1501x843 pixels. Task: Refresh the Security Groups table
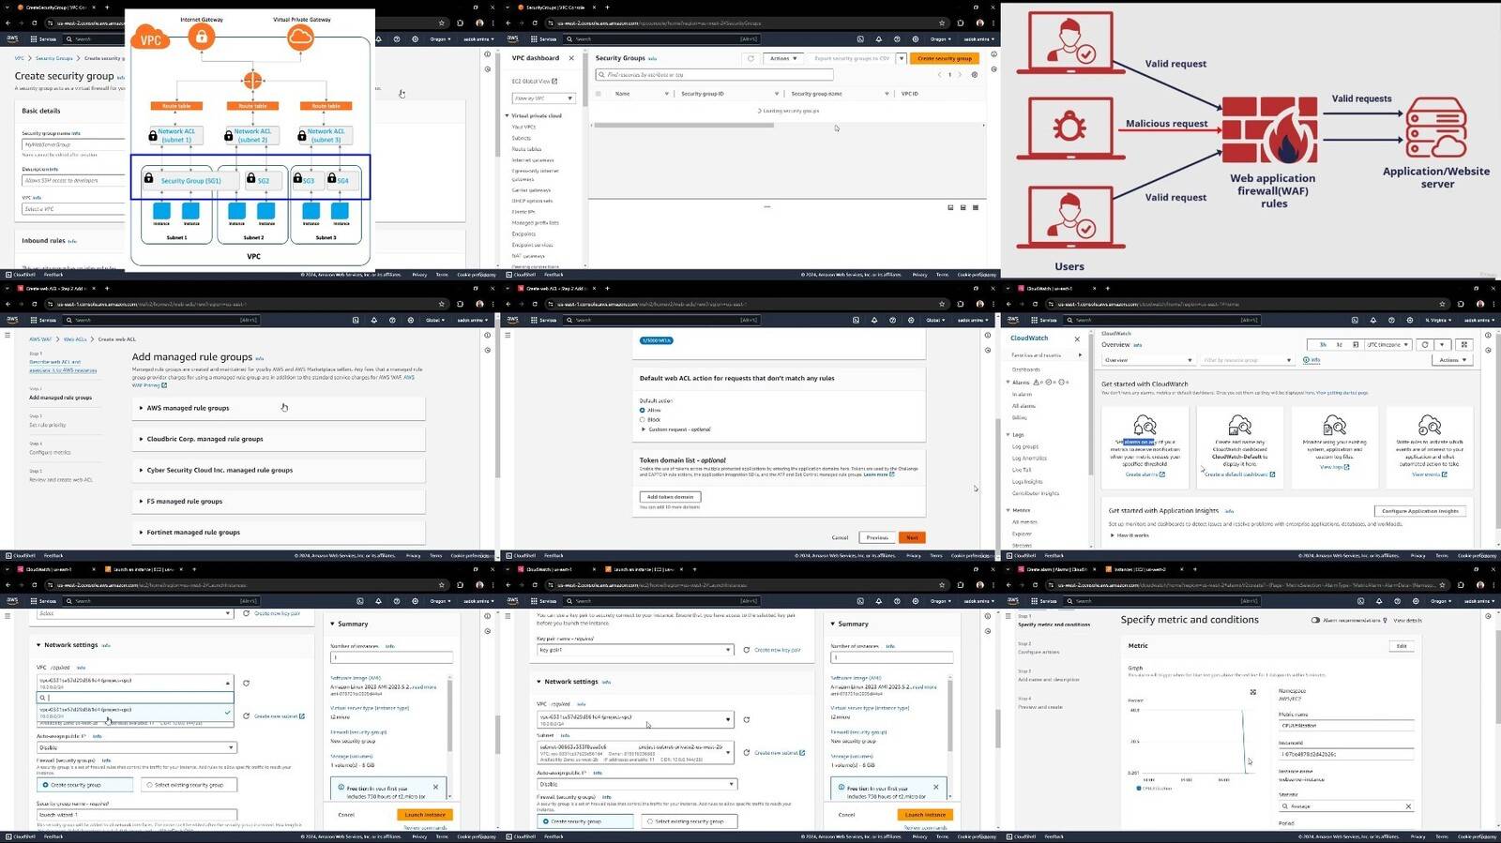tap(750, 58)
